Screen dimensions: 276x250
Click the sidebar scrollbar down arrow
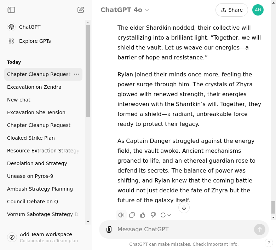coord(88,222)
